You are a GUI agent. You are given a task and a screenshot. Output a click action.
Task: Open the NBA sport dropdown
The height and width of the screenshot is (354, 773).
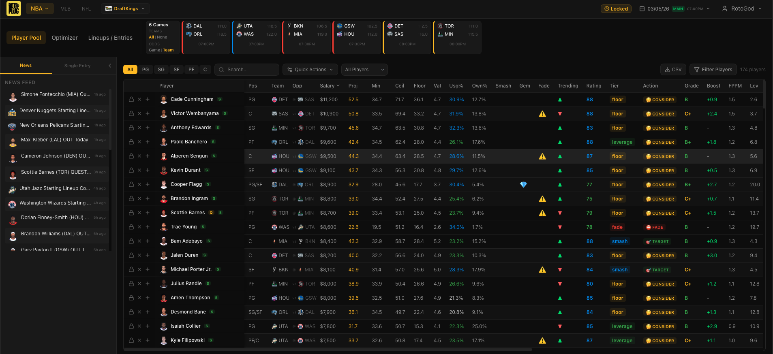pos(39,9)
